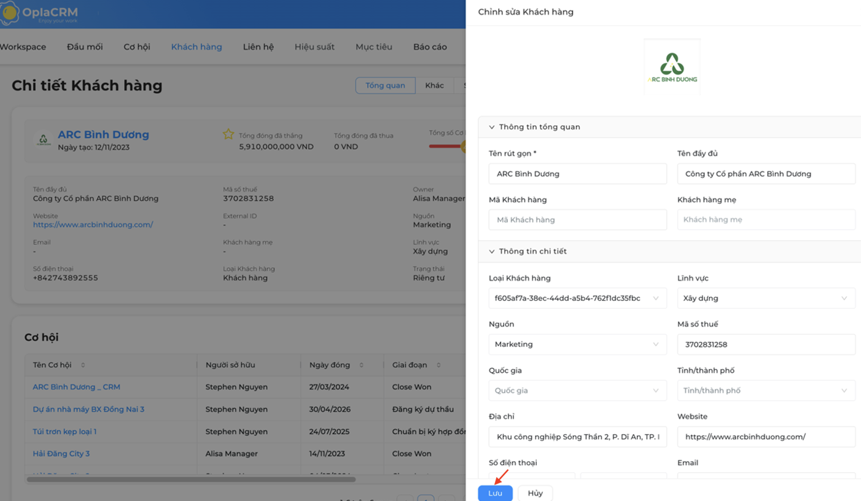Open website link arcbinhduong.com

[93, 225]
